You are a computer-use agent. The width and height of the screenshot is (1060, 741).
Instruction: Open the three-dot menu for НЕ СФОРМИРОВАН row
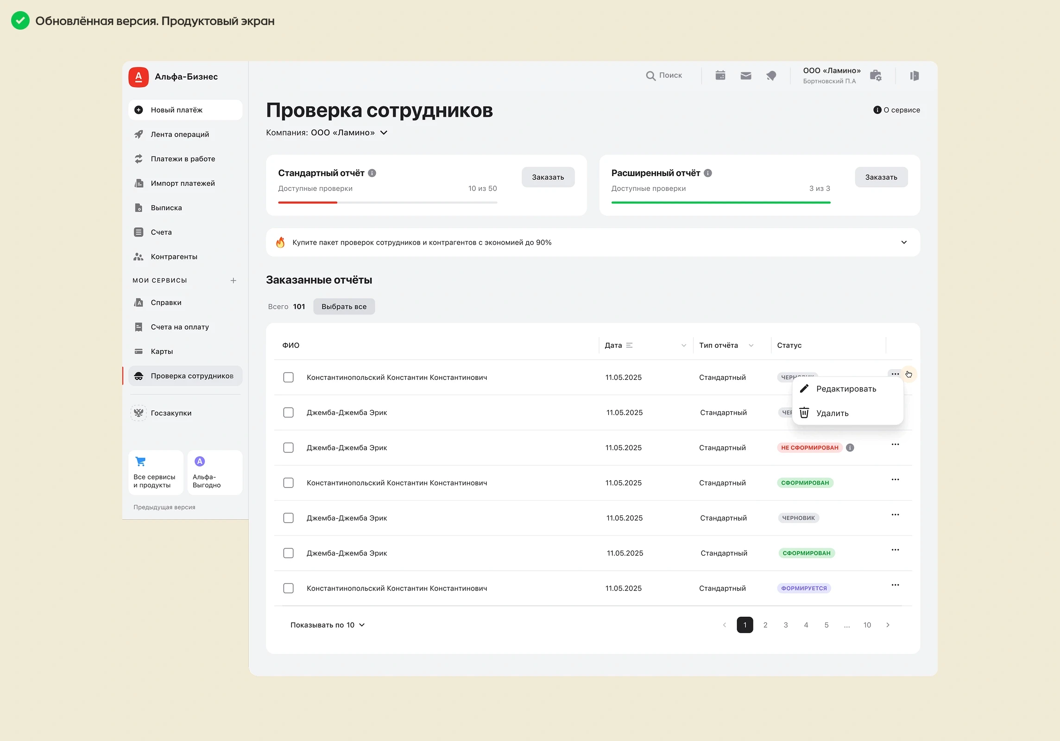(895, 445)
